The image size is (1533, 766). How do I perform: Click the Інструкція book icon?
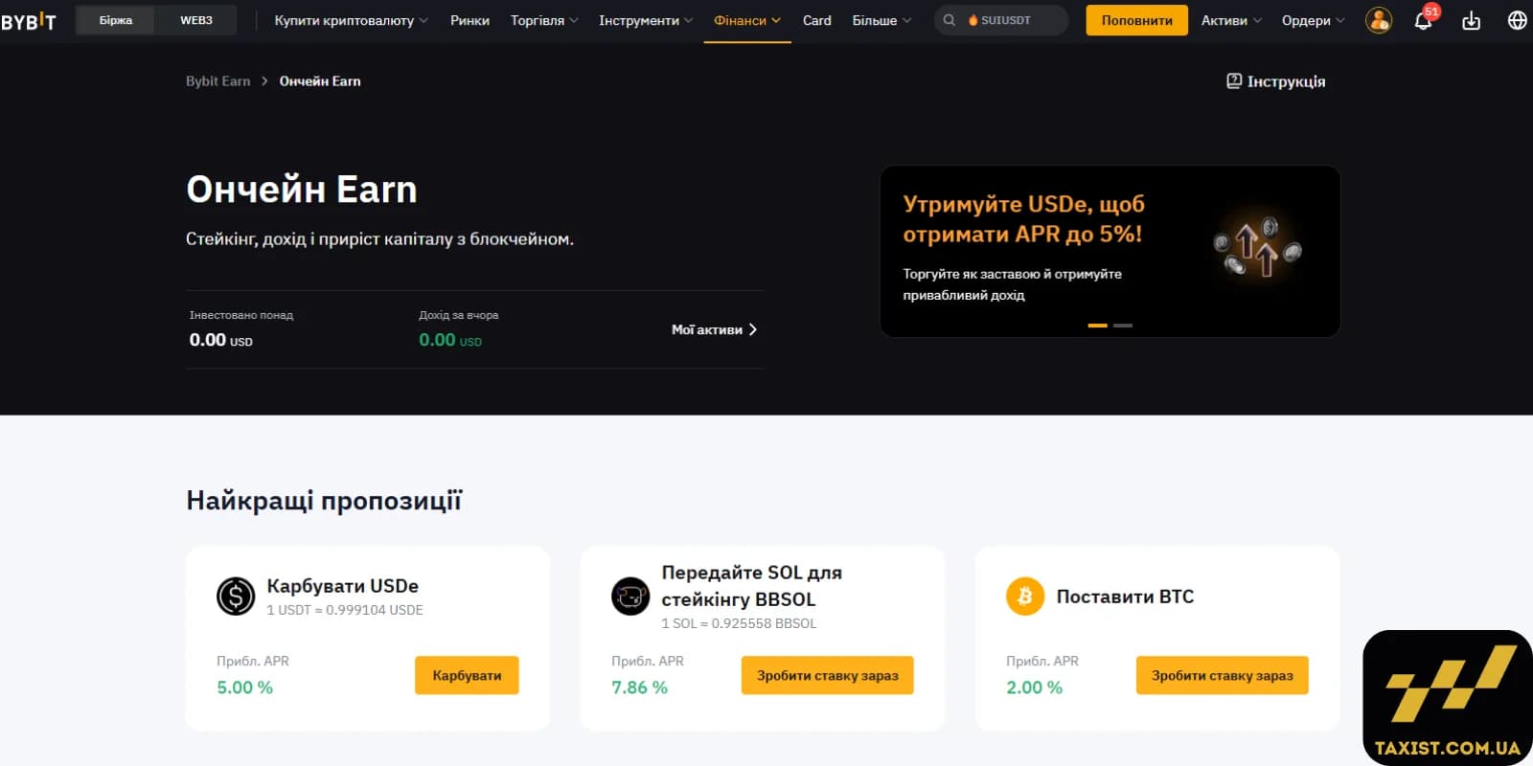(1234, 81)
